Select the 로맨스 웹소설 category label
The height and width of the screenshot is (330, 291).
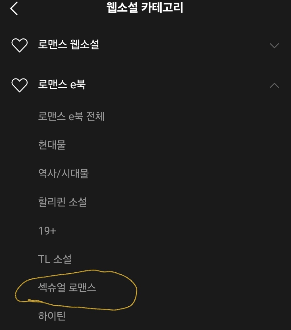[x=68, y=45]
